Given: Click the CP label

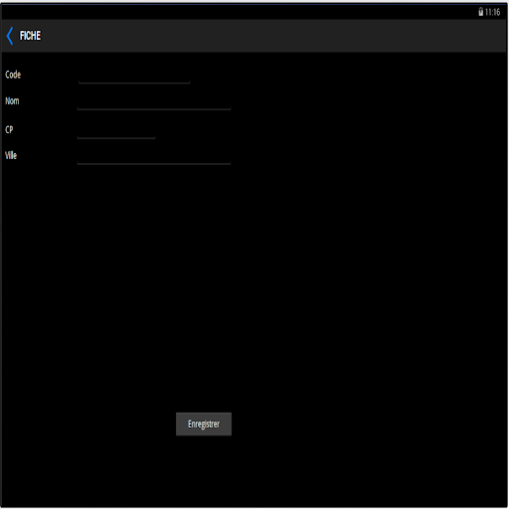Looking at the screenshot, I should coord(9,129).
